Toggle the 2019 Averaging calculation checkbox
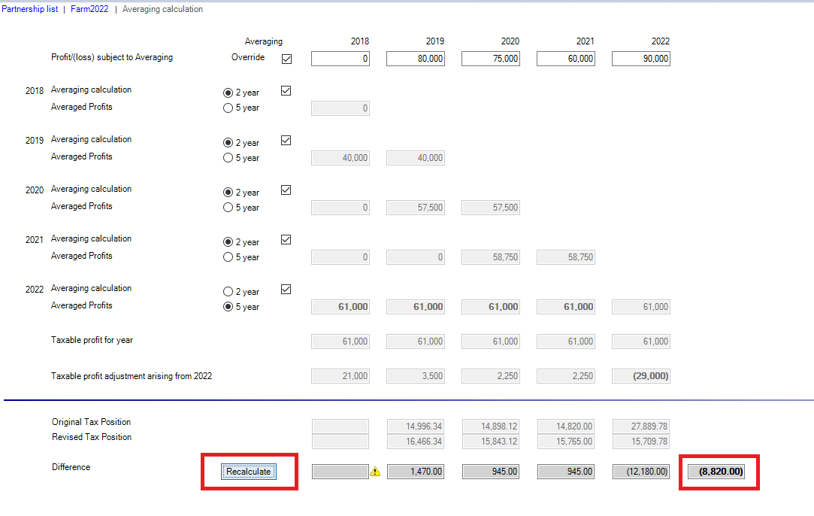814x516 pixels. (x=286, y=141)
